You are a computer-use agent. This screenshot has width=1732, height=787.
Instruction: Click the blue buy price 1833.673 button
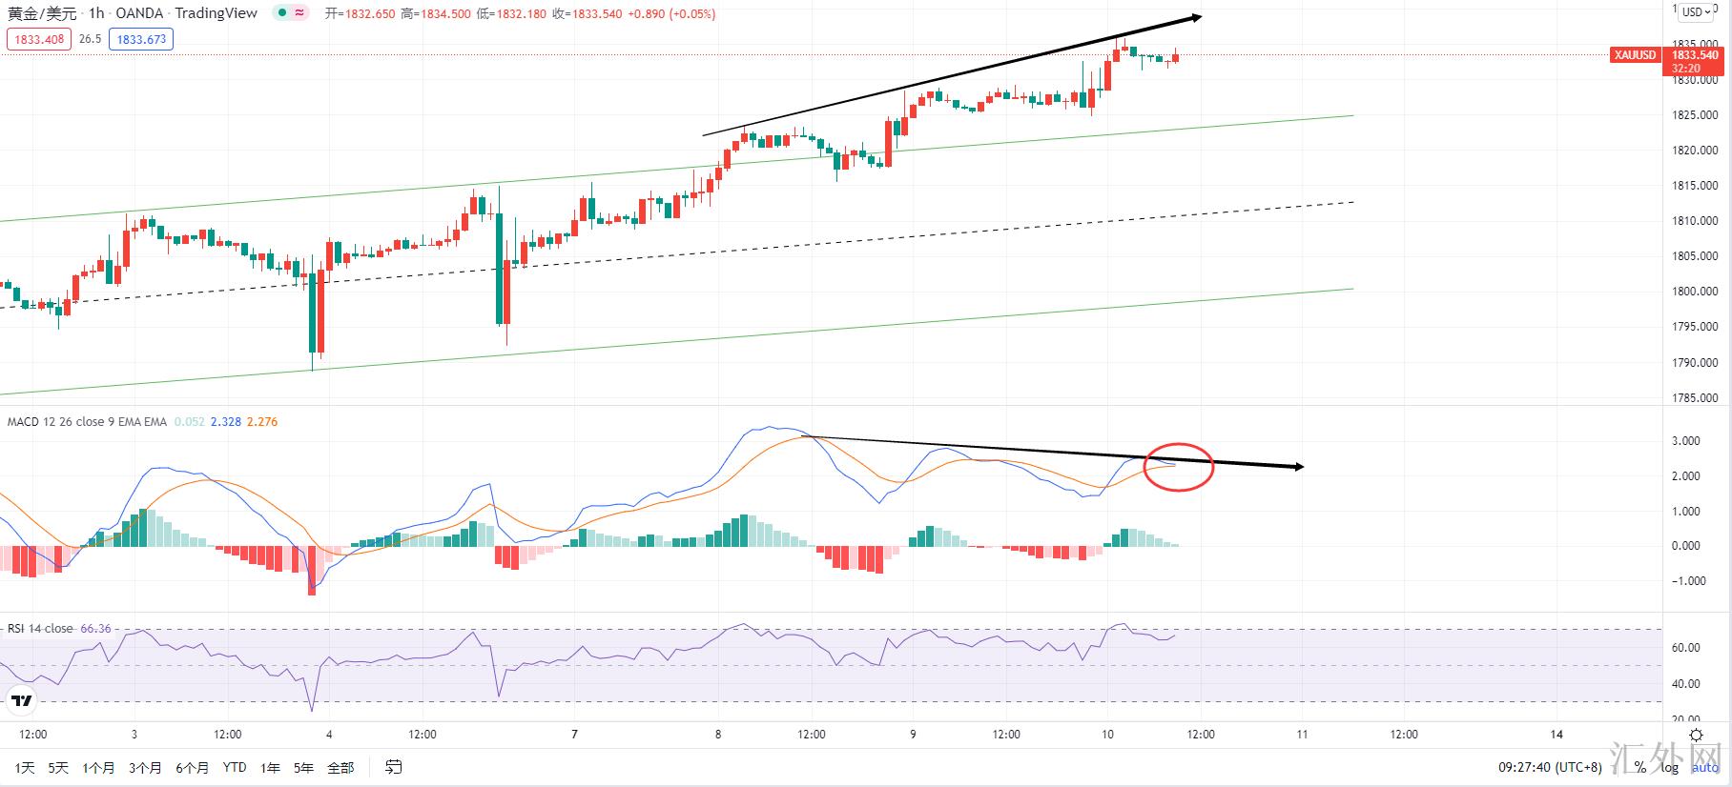tap(141, 39)
